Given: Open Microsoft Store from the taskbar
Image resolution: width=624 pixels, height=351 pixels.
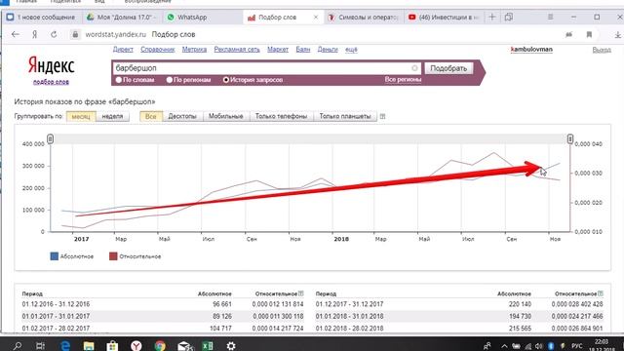Looking at the screenshot, I should pyautogui.click(x=112, y=346).
